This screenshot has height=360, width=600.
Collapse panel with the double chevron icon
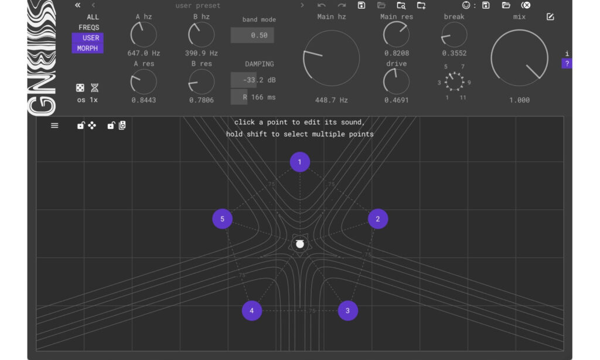coord(78,5)
